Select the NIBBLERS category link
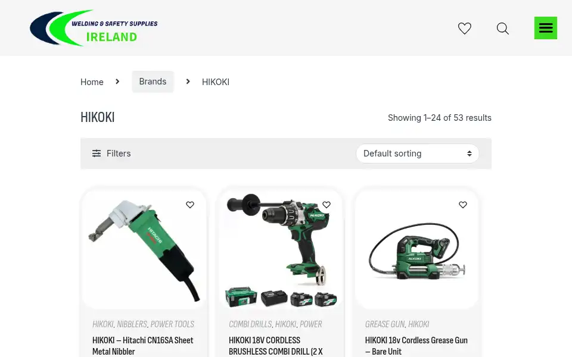The height and width of the screenshot is (357, 572). point(132,324)
